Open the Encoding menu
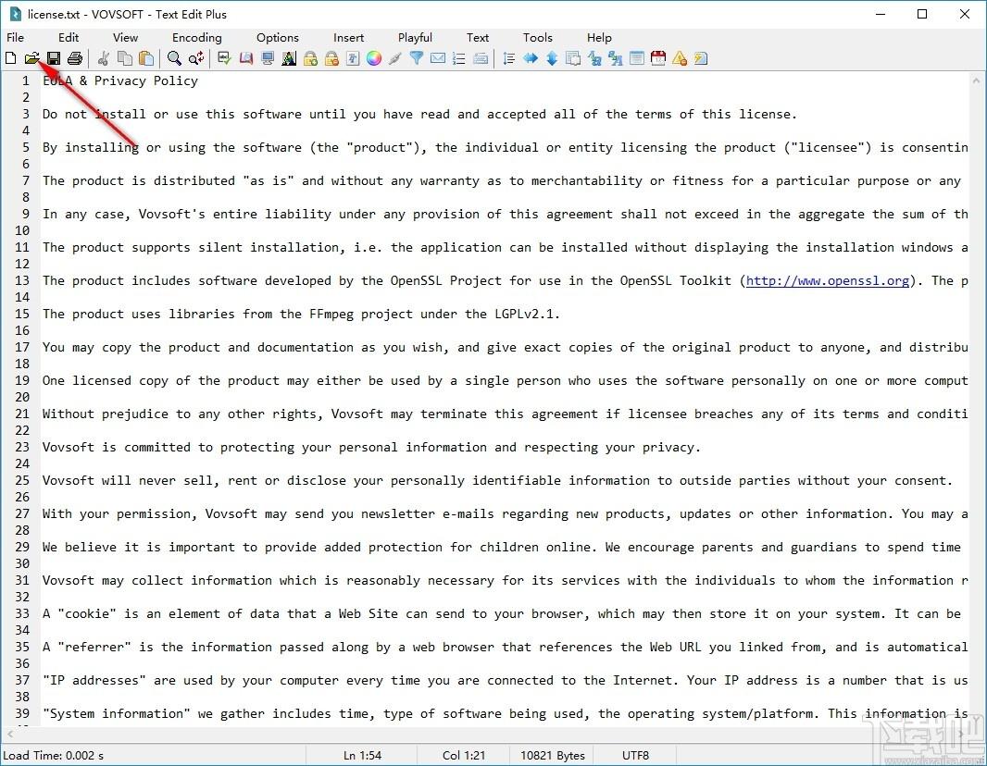The width and height of the screenshot is (987, 766). click(197, 38)
